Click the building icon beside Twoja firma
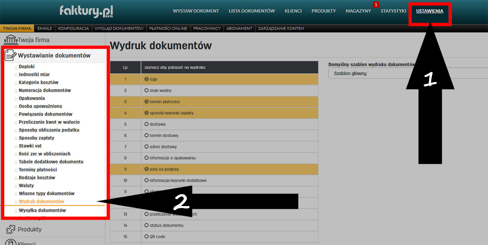 11,39
